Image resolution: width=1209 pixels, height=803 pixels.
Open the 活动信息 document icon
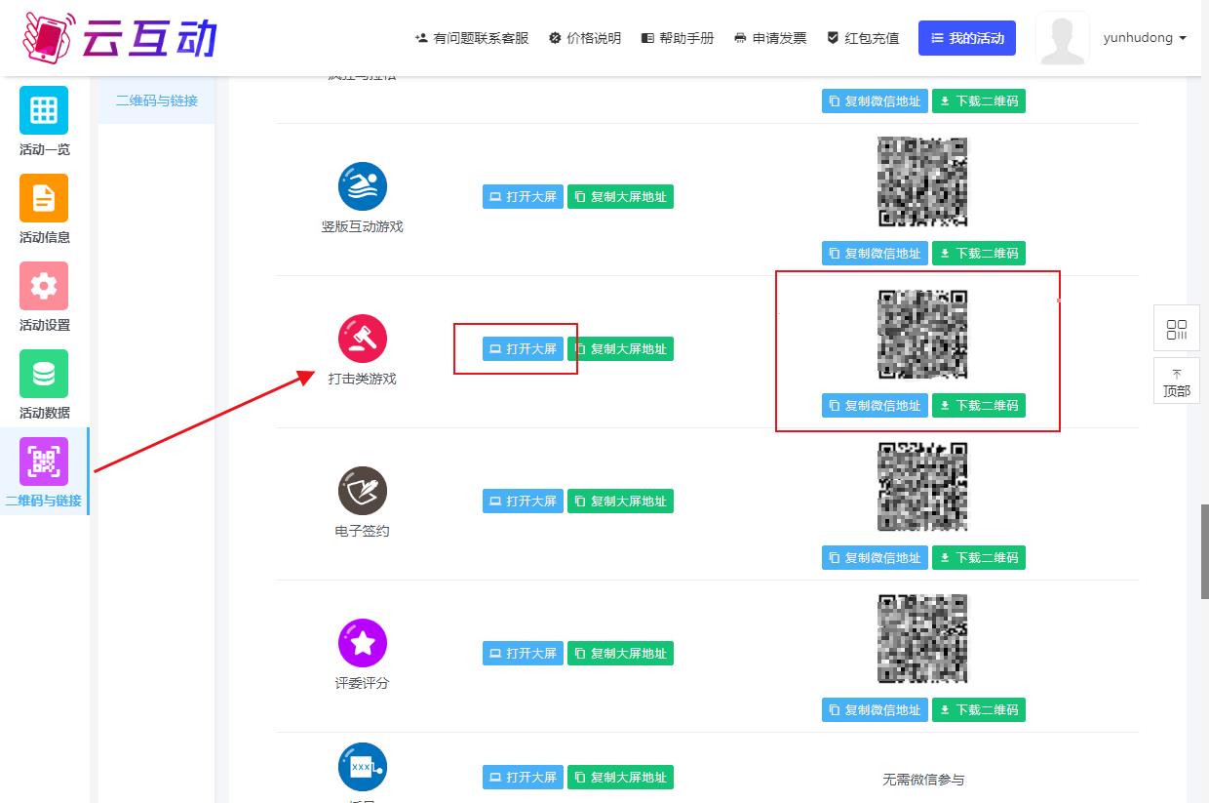click(x=44, y=198)
